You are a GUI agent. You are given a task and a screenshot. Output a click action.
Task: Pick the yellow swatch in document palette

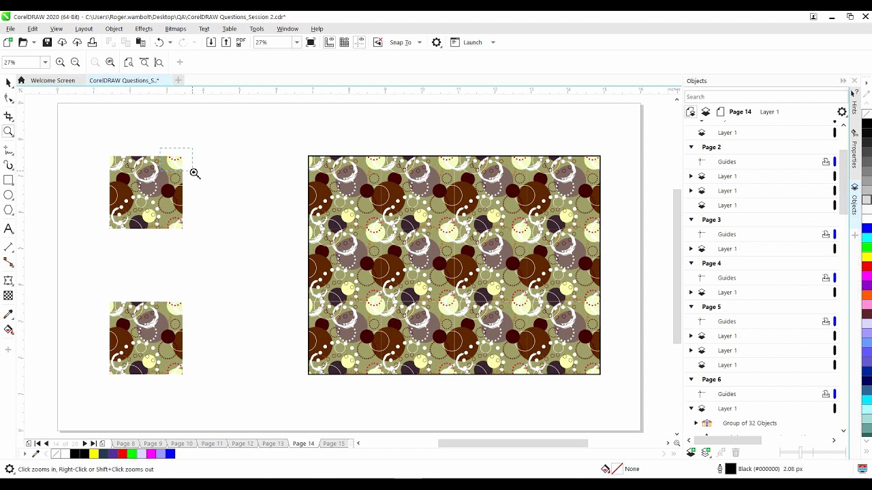coord(94,454)
